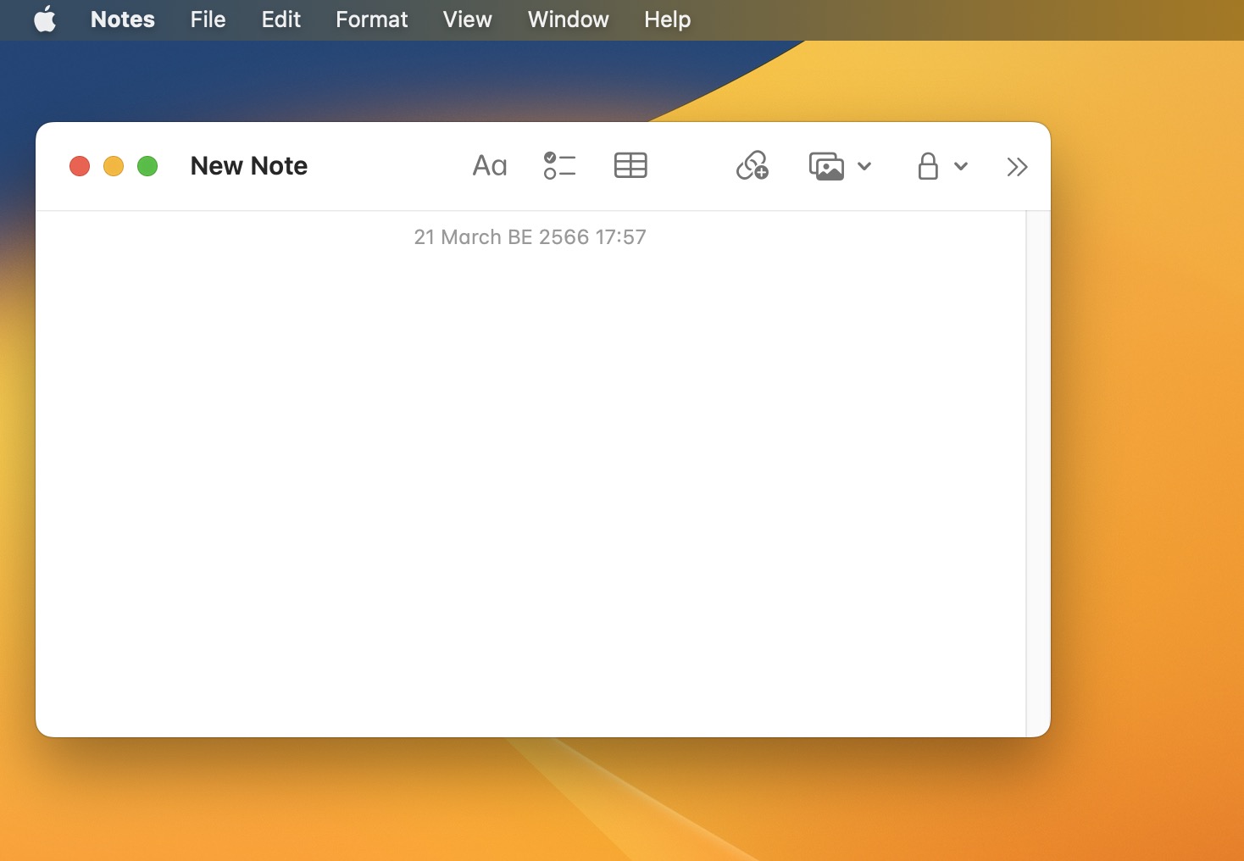The image size is (1244, 861).
Task: Insert a checklist with the checklist icon
Action: 559,166
